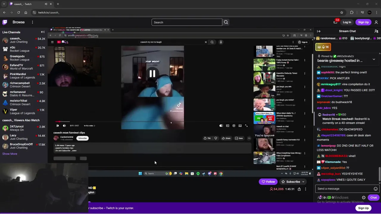
Task: Open PinkWardlol channel in sidebar
Action: coord(24,76)
